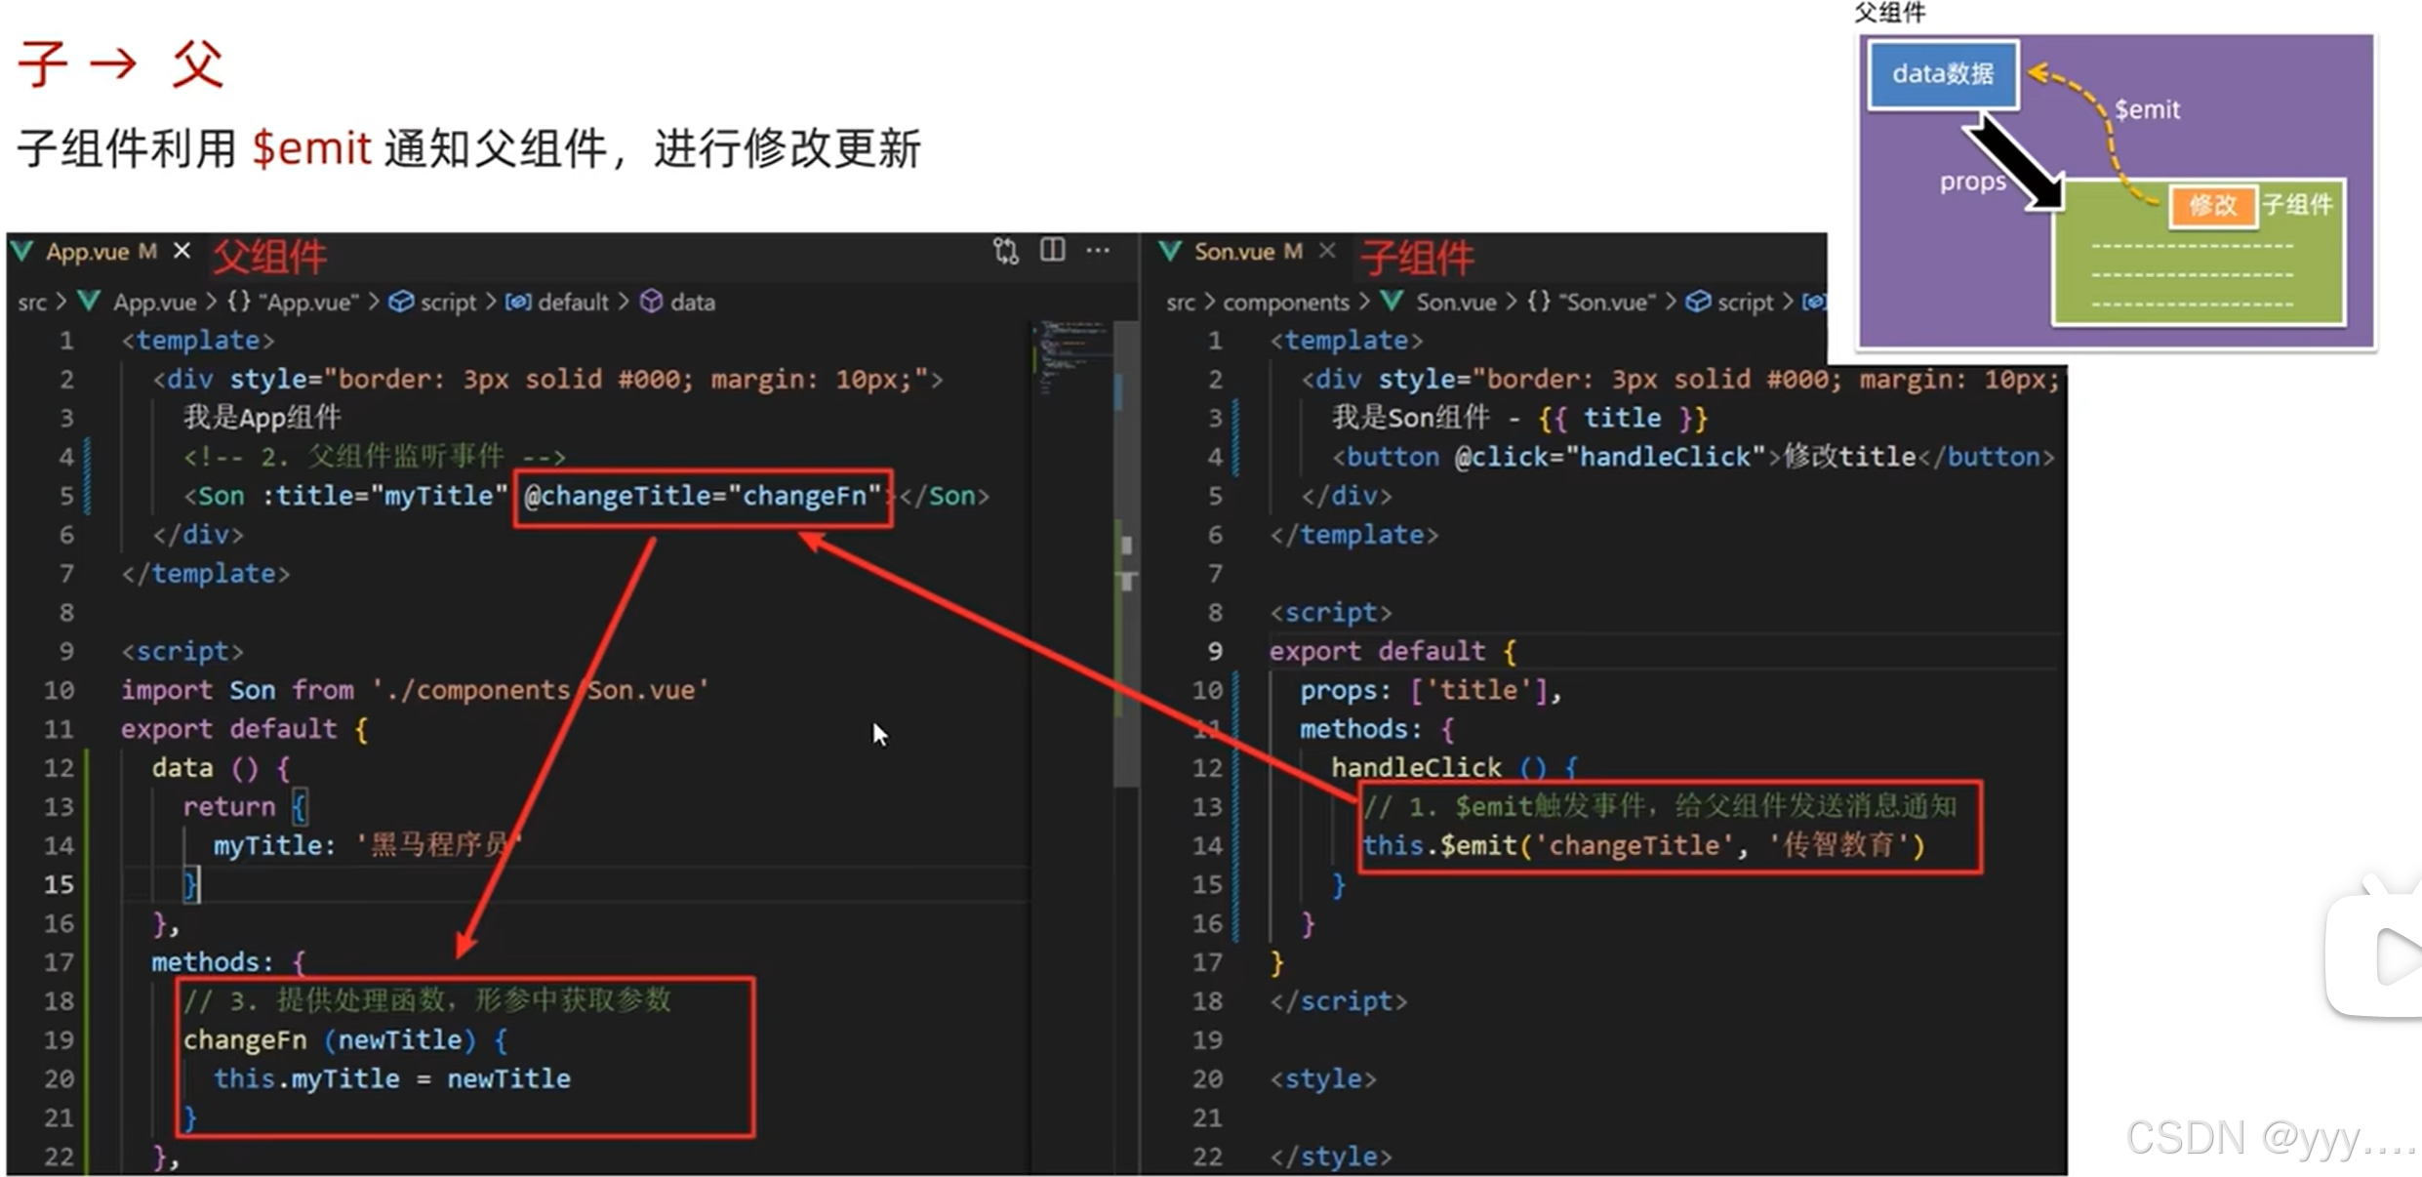Image resolution: width=2422 pixels, height=1177 pixels.
Task: Close the App.vue tab
Action: pyautogui.click(x=182, y=251)
